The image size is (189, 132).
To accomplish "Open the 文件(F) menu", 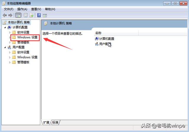I will tap(9, 9).
